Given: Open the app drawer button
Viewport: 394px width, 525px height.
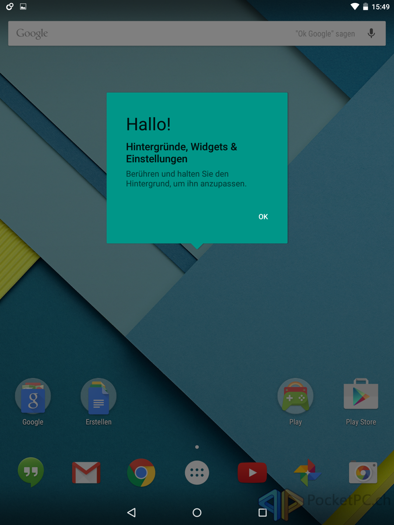Looking at the screenshot, I should click(x=197, y=473).
